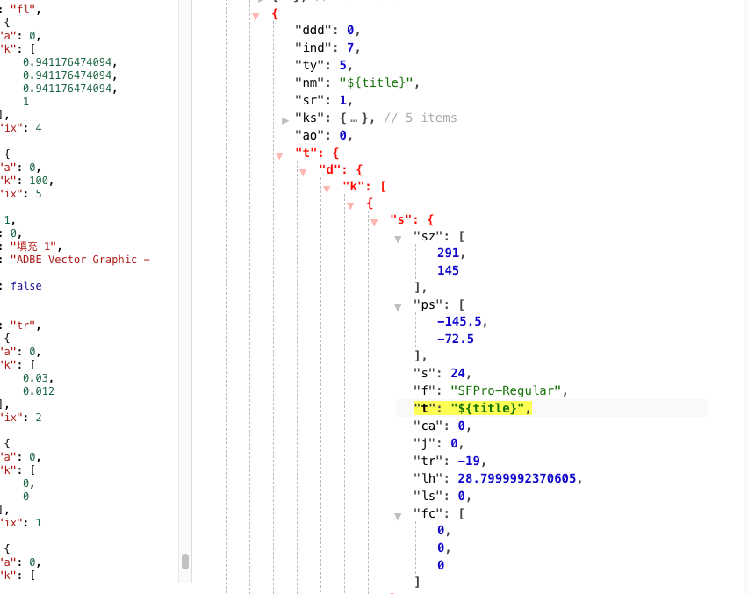Click the "ix": 5 line in code panel

[21, 194]
